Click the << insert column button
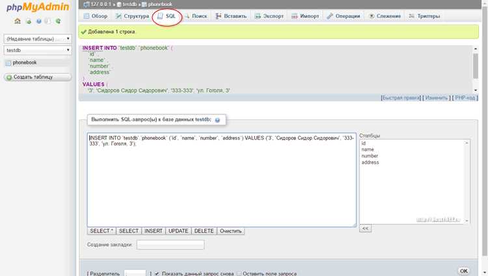 pos(366,229)
